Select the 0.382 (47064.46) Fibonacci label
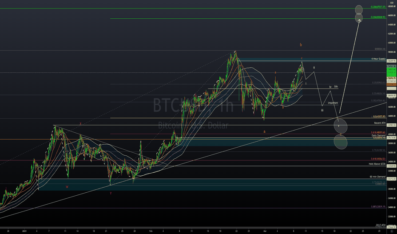This screenshot has height=234, width=397. (x=378, y=100)
